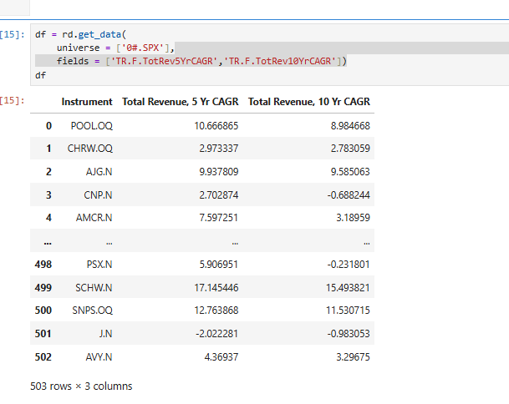
Task: Click row index 499
Action: (43, 288)
